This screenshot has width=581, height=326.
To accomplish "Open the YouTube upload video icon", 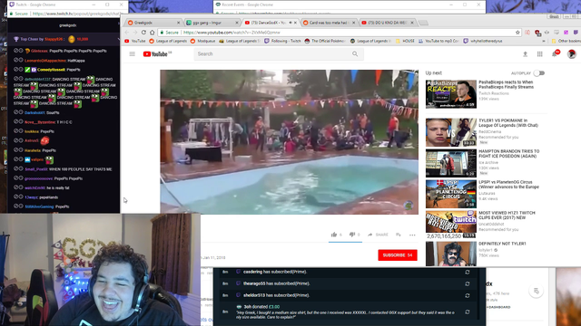I will pos(525,54).
